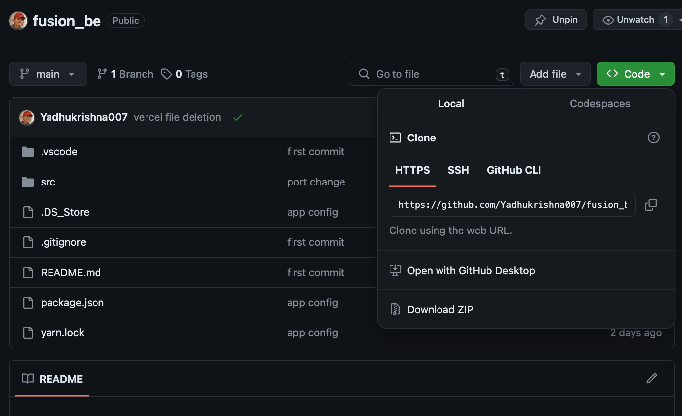Click the green commit status checkmark
The image size is (682, 416).
click(x=238, y=118)
